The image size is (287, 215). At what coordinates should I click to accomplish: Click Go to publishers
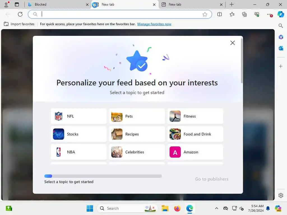click(x=212, y=179)
